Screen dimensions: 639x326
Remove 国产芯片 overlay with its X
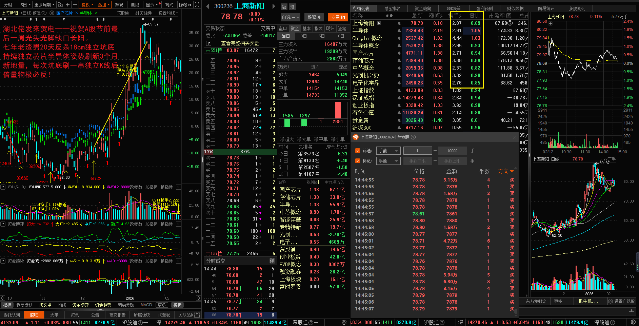[77, 13]
